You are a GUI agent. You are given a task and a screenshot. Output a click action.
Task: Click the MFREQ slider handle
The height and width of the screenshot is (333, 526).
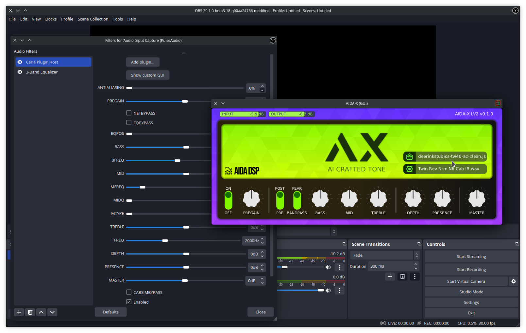click(x=143, y=187)
